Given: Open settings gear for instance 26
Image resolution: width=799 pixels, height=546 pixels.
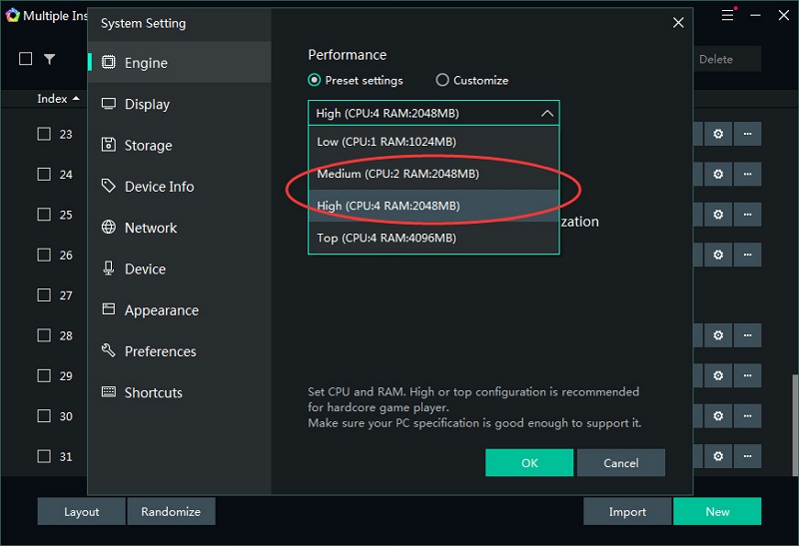Looking at the screenshot, I should click(x=718, y=255).
